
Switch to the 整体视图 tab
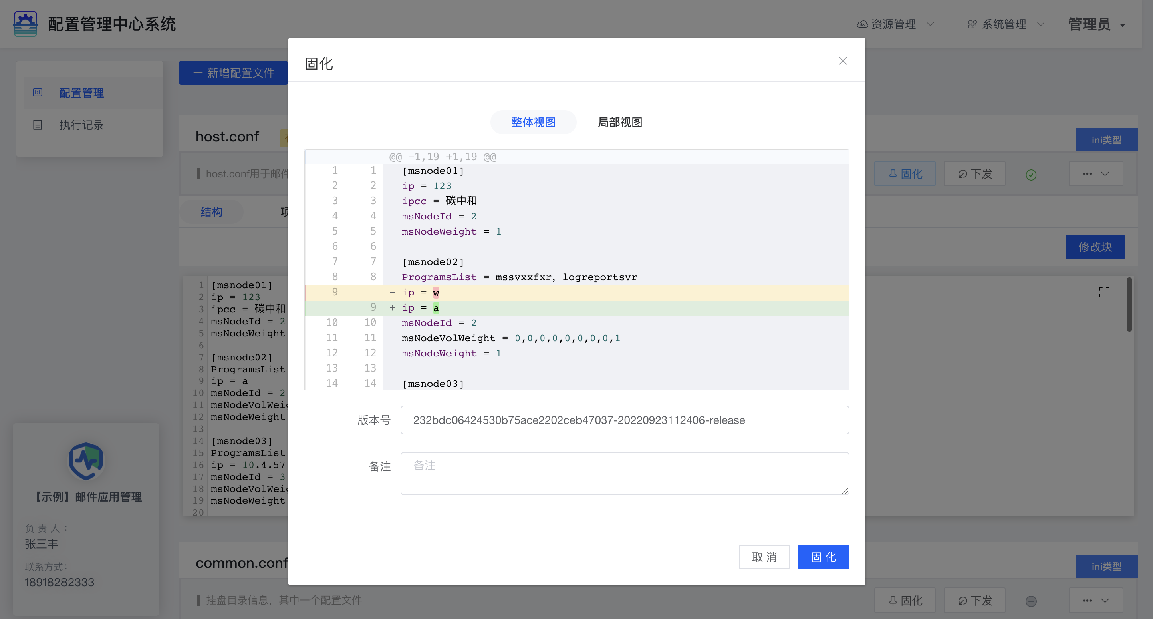533,122
